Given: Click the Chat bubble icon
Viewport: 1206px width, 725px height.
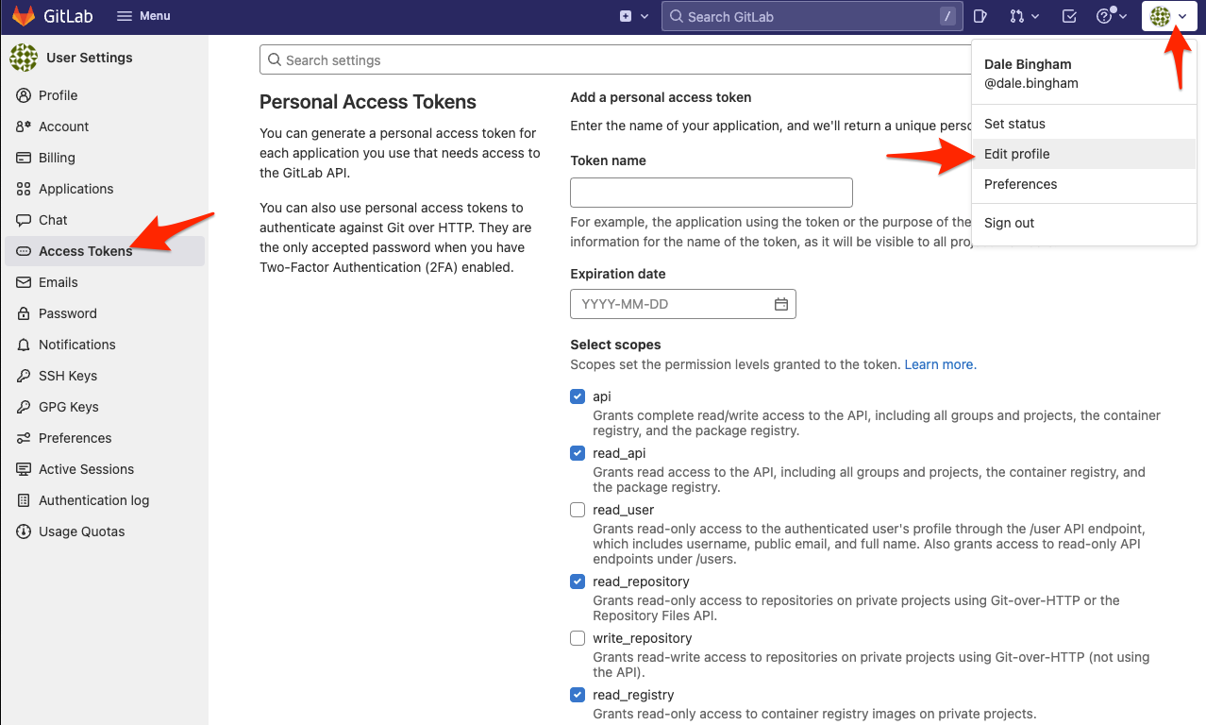Looking at the screenshot, I should (x=24, y=220).
